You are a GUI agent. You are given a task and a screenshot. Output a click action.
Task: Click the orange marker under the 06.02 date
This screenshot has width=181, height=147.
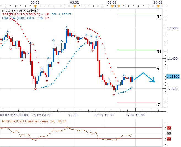tap(75, 7)
